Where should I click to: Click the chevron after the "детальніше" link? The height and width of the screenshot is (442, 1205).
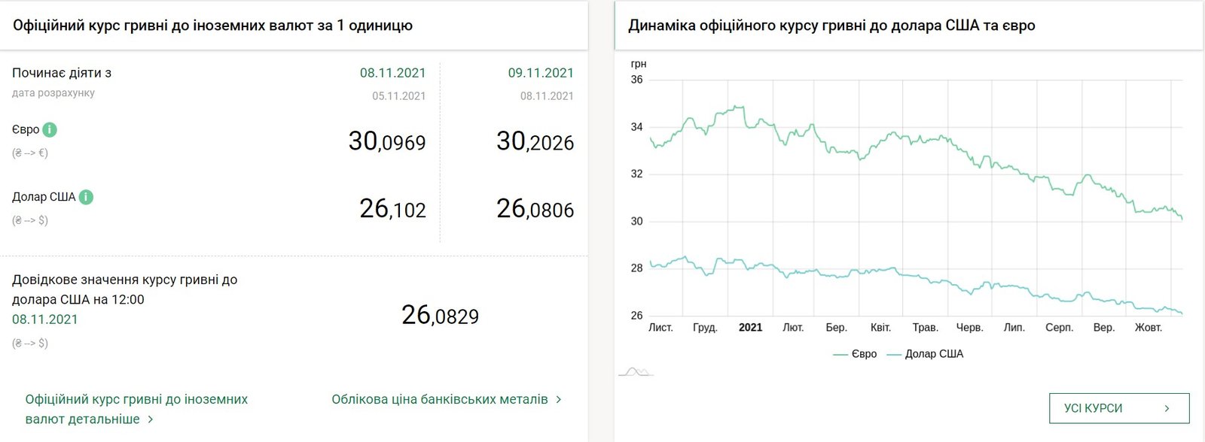click(148, 419)
